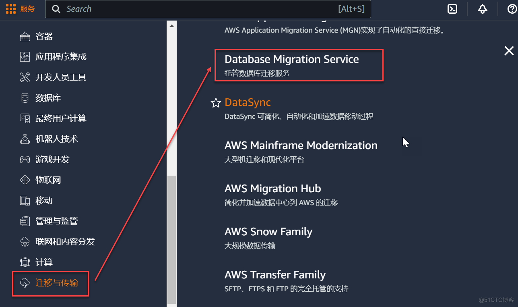Select the 机器人技术 category

(x=57, y=139)
